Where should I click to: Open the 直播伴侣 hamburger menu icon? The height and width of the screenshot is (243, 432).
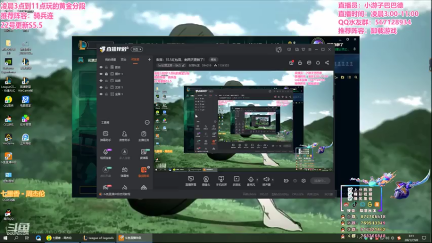pos(310,50)
